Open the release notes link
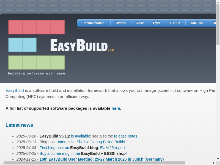Screen dimensions: 220x165 125,136
